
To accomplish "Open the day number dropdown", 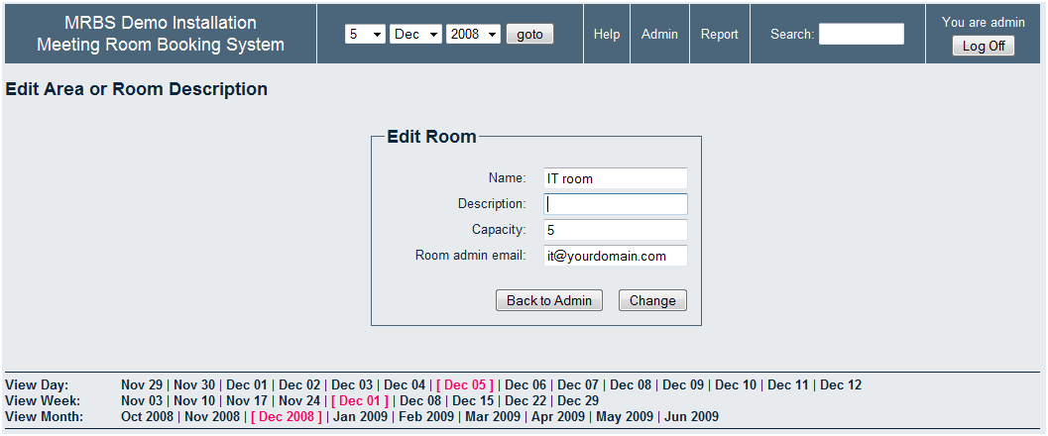I will pyautogui.click(x=365, y=34).
